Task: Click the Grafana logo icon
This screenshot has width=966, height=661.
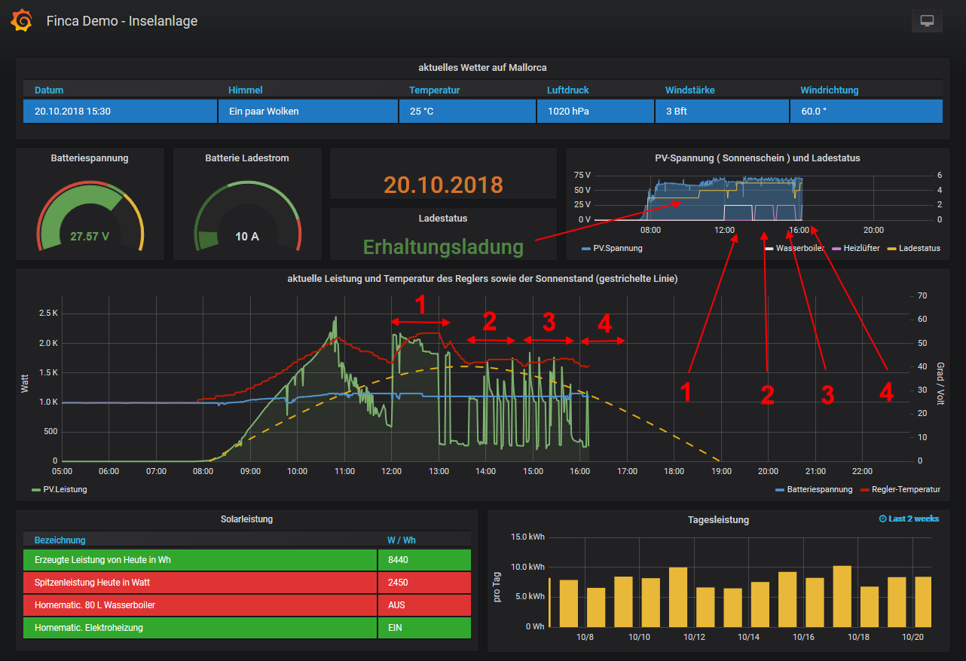Action: (x=21, y=21)
